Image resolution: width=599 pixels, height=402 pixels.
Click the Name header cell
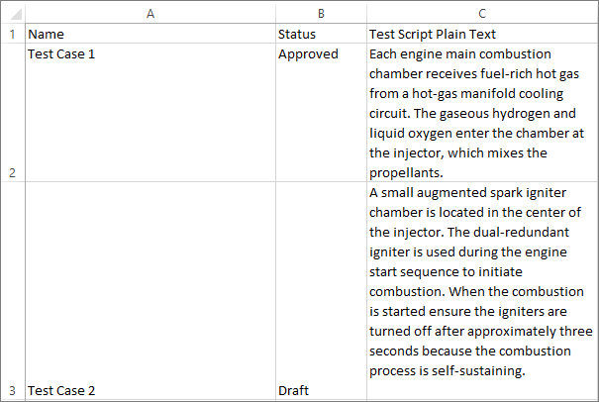150,34
